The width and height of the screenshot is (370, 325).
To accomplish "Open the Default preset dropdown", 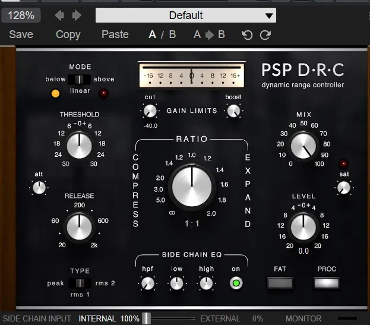I will click(186, 15).
